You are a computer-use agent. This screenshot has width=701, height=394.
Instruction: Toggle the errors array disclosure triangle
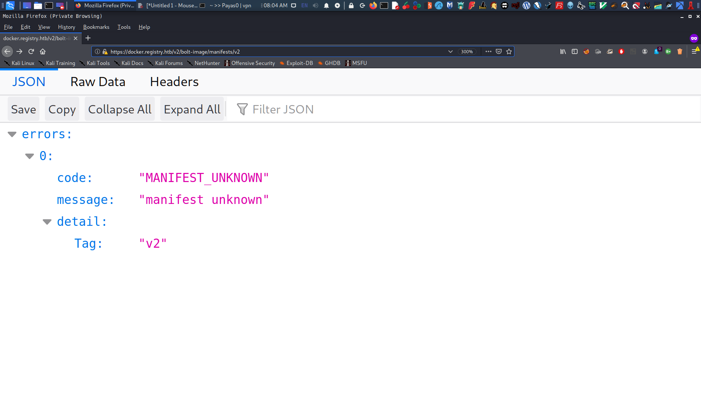12,134
